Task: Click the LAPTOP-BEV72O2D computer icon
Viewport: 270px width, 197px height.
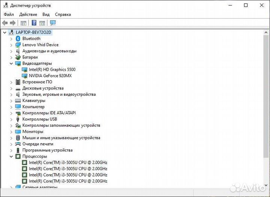Action: coord(11,32)
